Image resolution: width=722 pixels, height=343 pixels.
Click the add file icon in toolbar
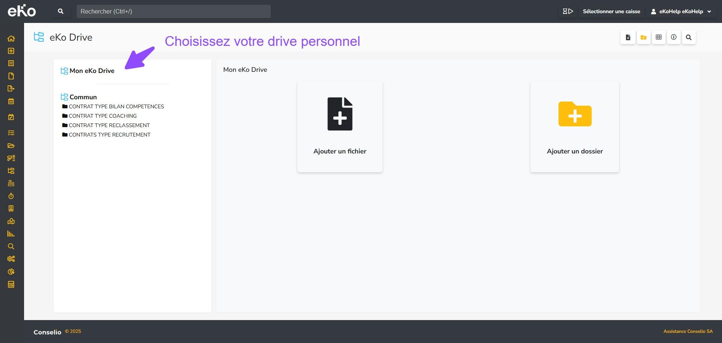pyautogui.click(x=628, y=37)
